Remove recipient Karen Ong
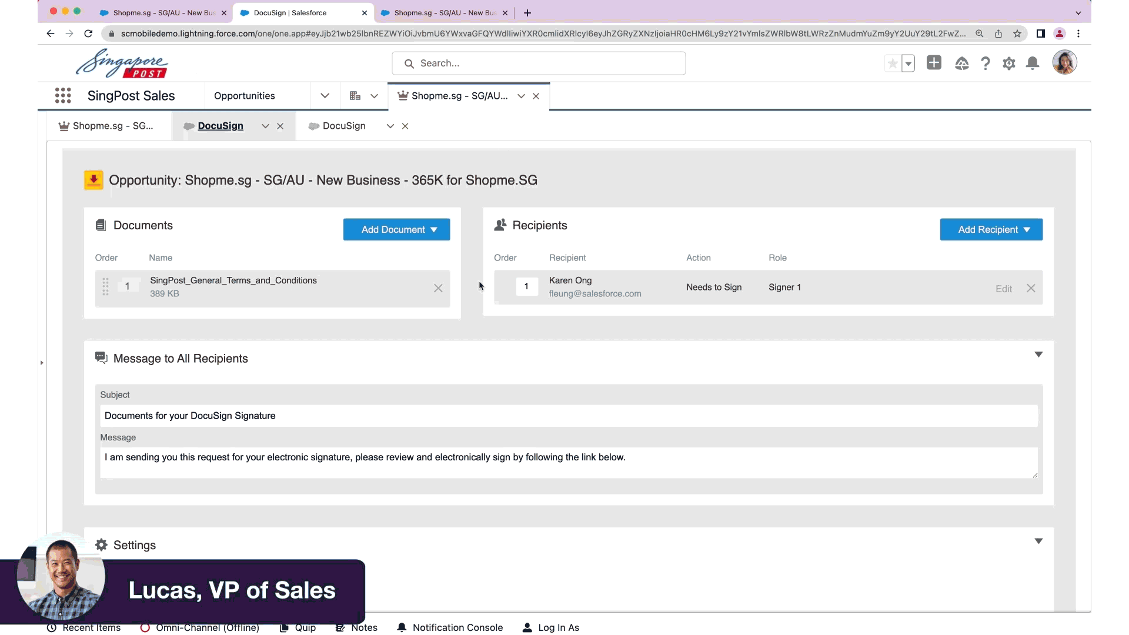The image size is (1129, 635). pos(1031,288)
